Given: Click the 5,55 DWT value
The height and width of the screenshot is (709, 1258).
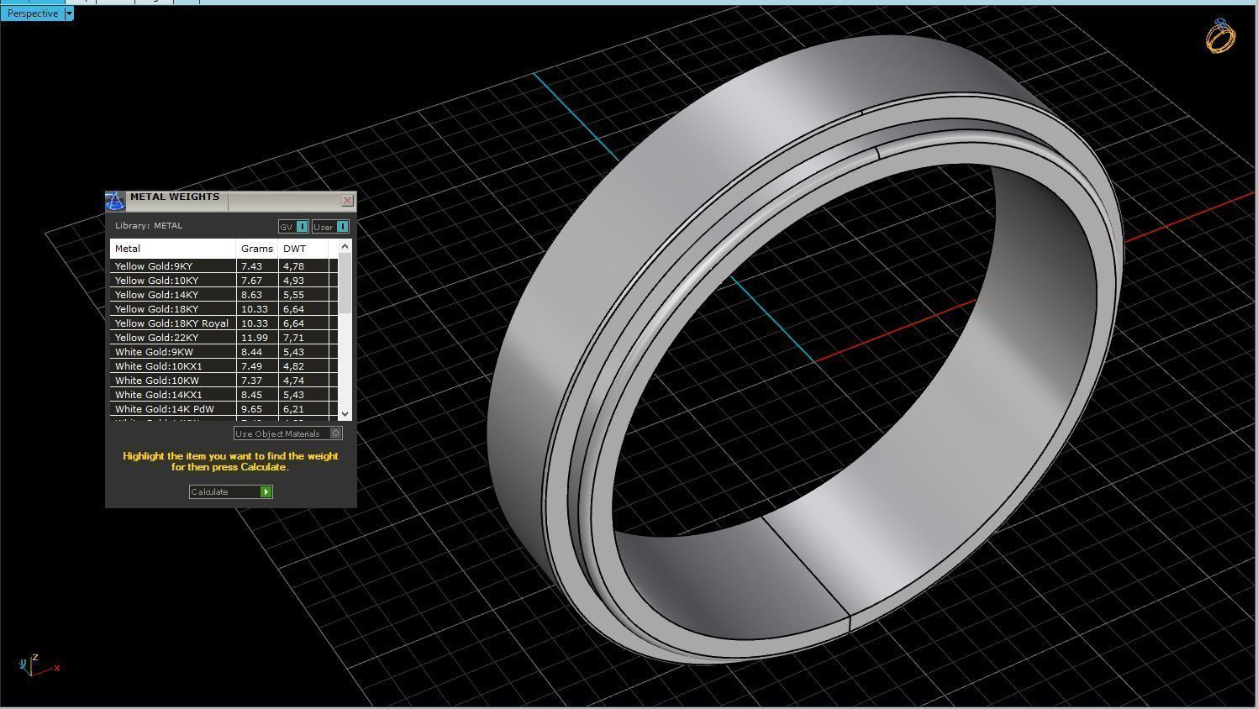Looking at the screenshot, I should (x=293, y=295).
